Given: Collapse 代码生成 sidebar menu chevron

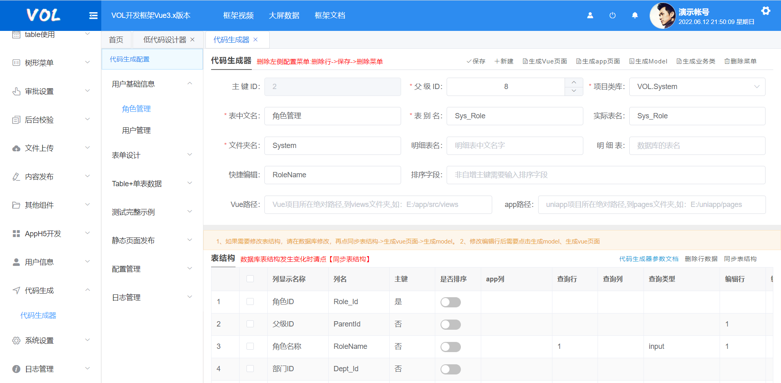Looking at the screenshot, I should pyautogui.click(x=87, y=290).
